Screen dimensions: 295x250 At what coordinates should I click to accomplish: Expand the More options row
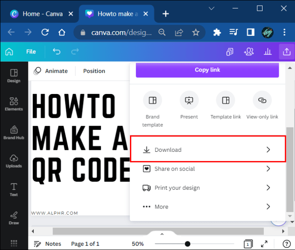[206, 207]
